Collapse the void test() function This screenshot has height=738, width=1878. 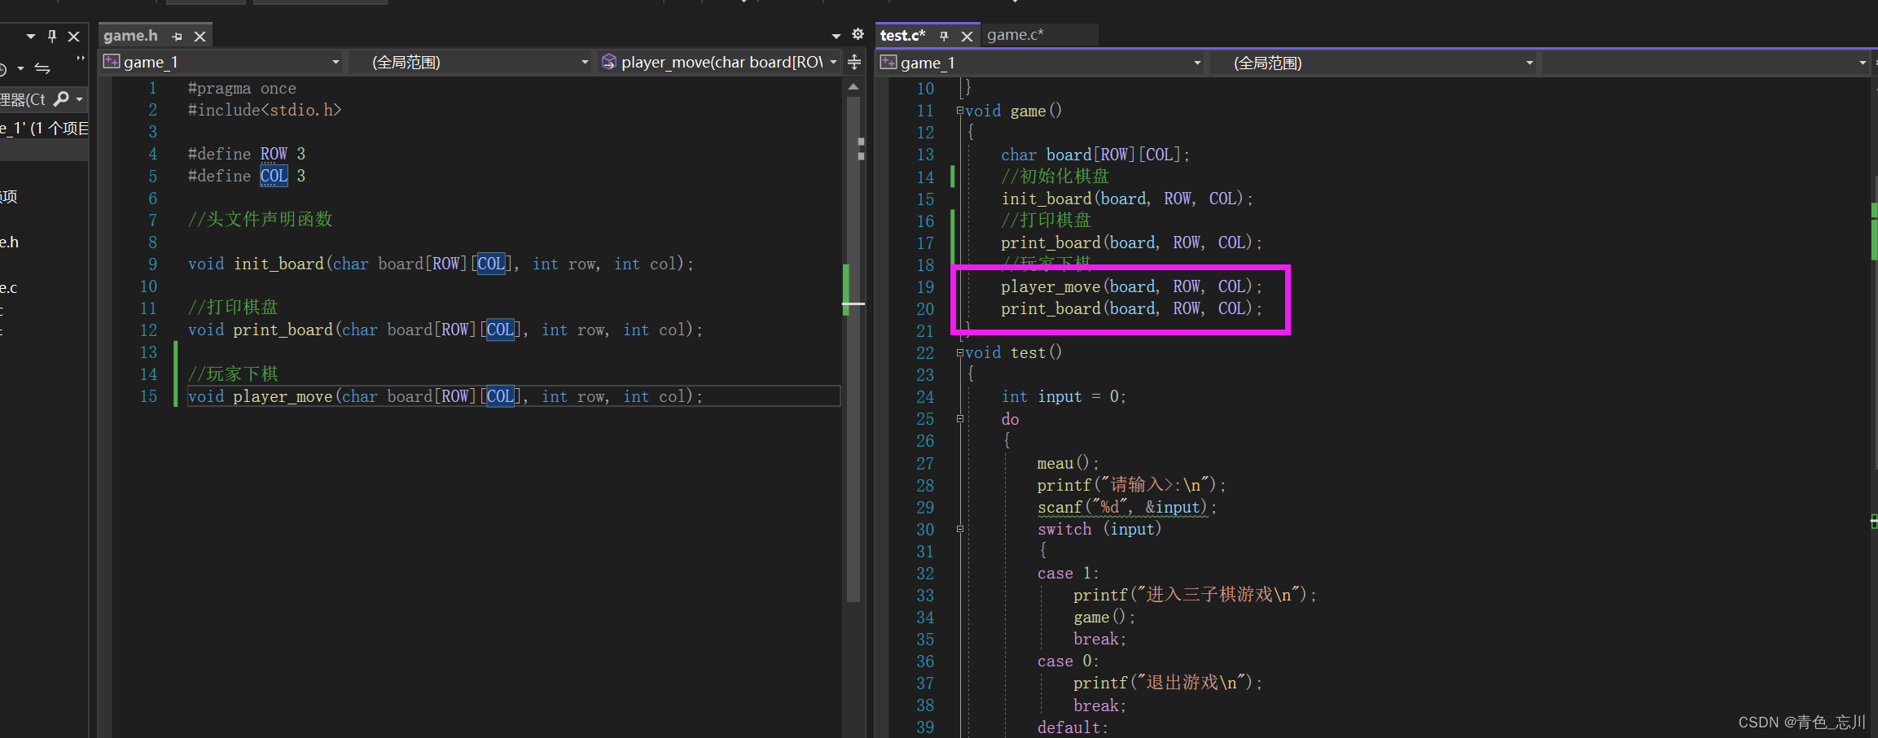(x=960, y=352)
